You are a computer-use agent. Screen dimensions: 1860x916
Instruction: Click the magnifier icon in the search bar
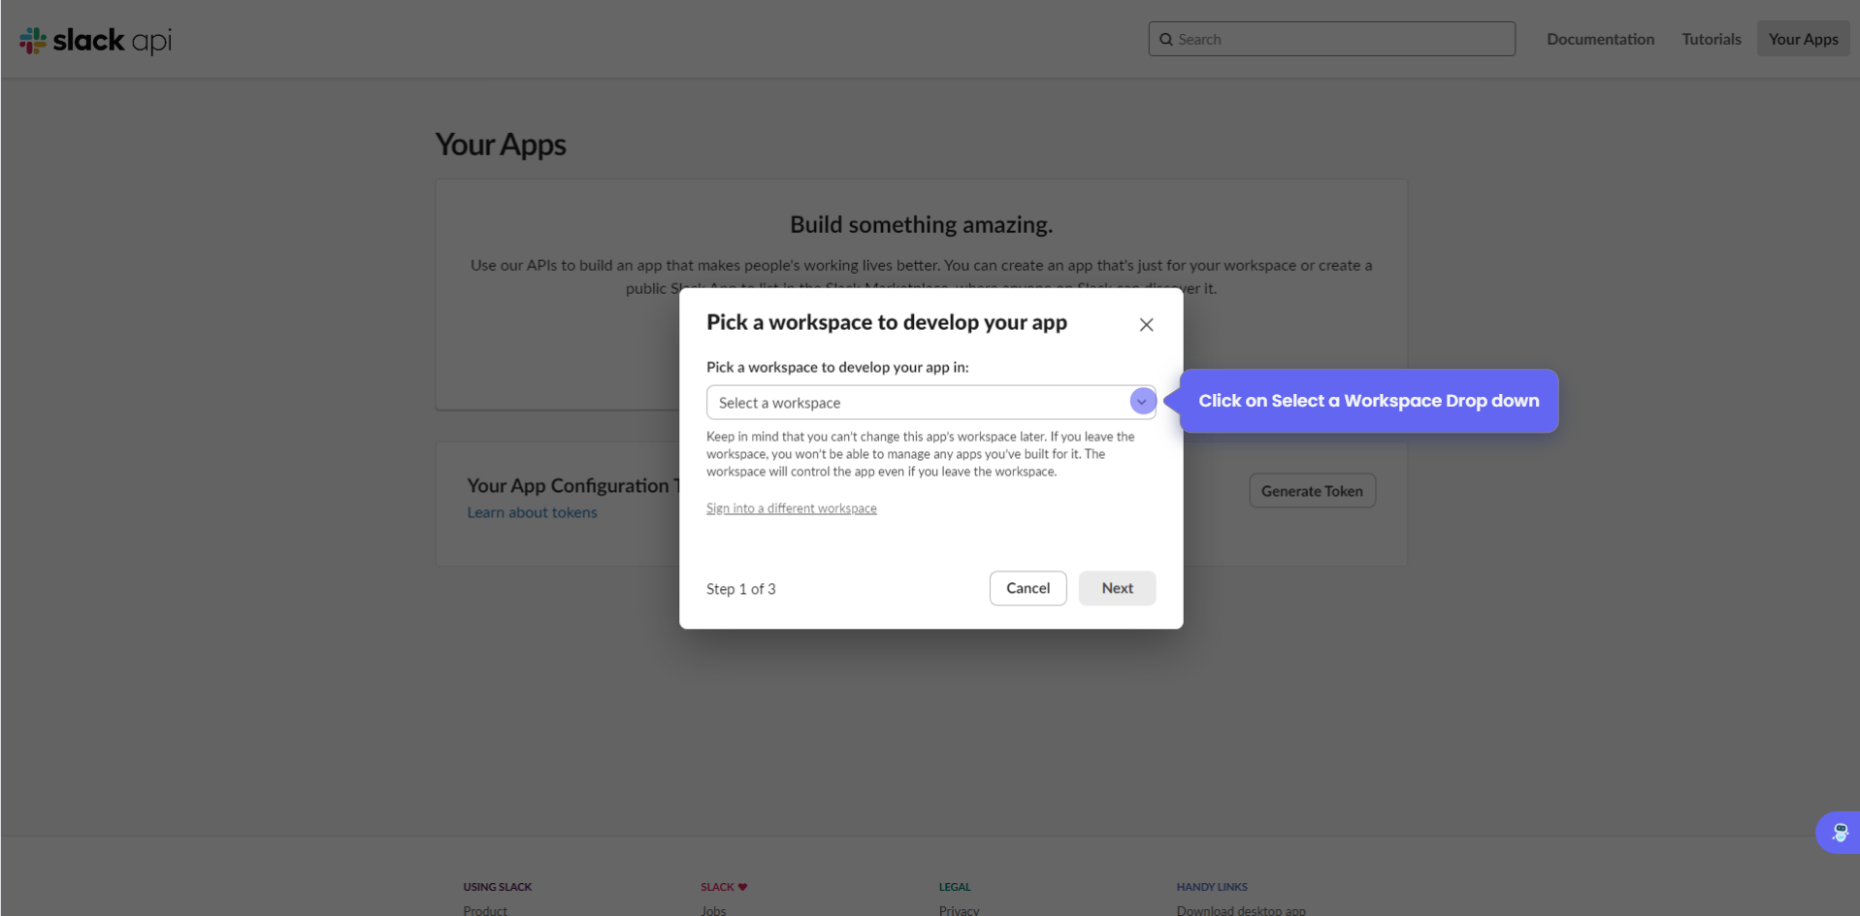1166,40
